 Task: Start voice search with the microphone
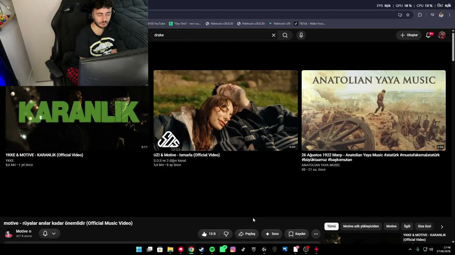[301, 35]
